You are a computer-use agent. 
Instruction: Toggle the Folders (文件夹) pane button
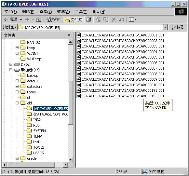coord(73,20)
